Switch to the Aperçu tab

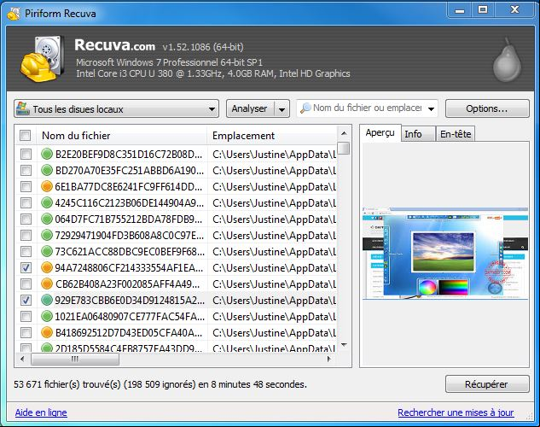coord(380,133)
